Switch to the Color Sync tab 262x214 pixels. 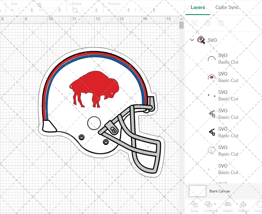227,7
